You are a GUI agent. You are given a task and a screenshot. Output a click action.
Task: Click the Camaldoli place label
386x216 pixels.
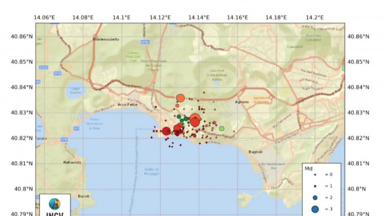(295, 47)
